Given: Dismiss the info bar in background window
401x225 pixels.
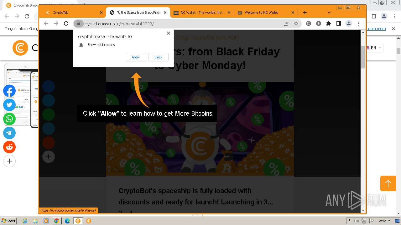Looking at the screenshot, I should point(393,29).
